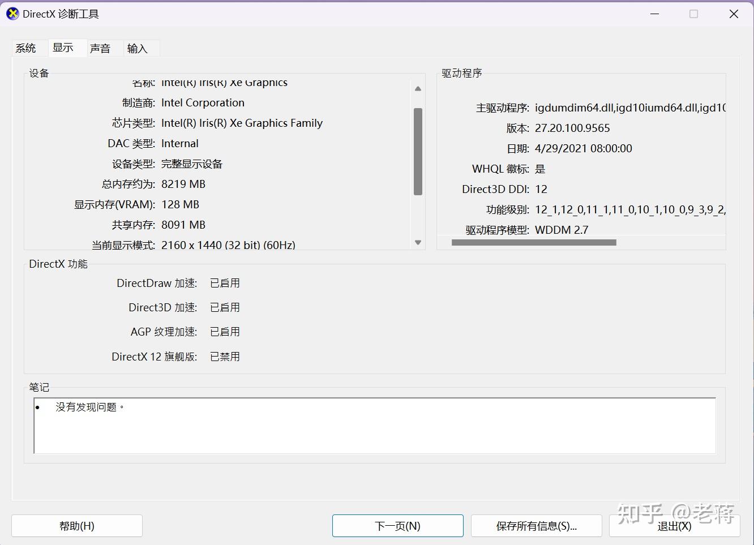754x545 pixels.
Task: Click VRAM value 128 MB
Action: coord(180,204)
